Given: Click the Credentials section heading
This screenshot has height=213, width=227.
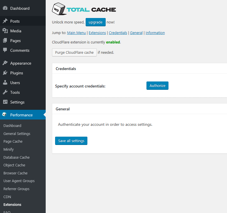Looking at the screenshot, I should click(66, 69).
